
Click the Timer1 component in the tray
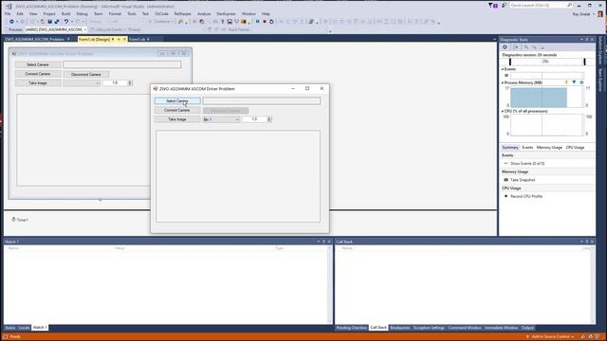coord(20,220)
